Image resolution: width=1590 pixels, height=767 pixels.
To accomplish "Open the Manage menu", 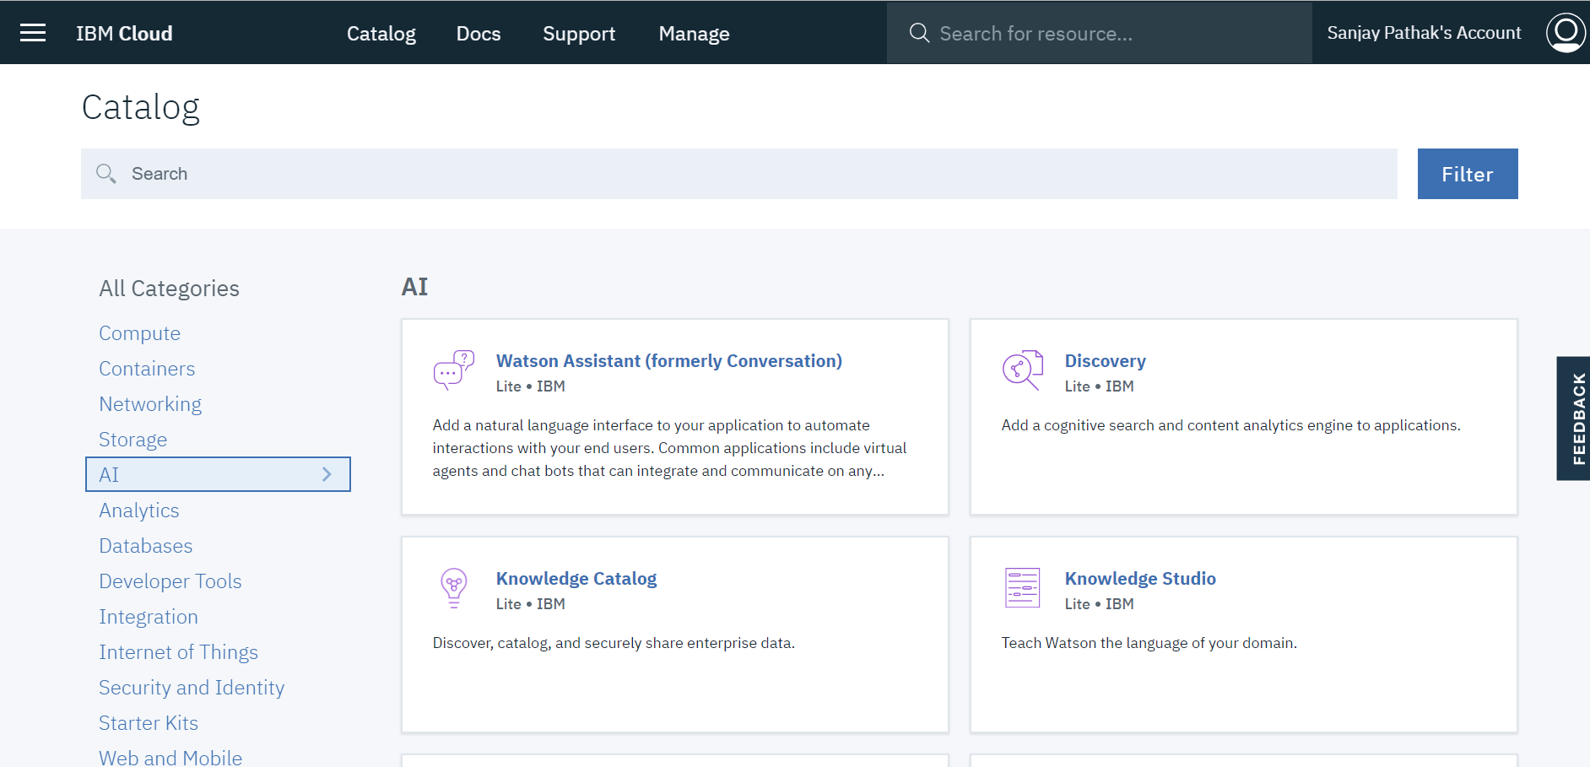I will click(x=695, y=34).
